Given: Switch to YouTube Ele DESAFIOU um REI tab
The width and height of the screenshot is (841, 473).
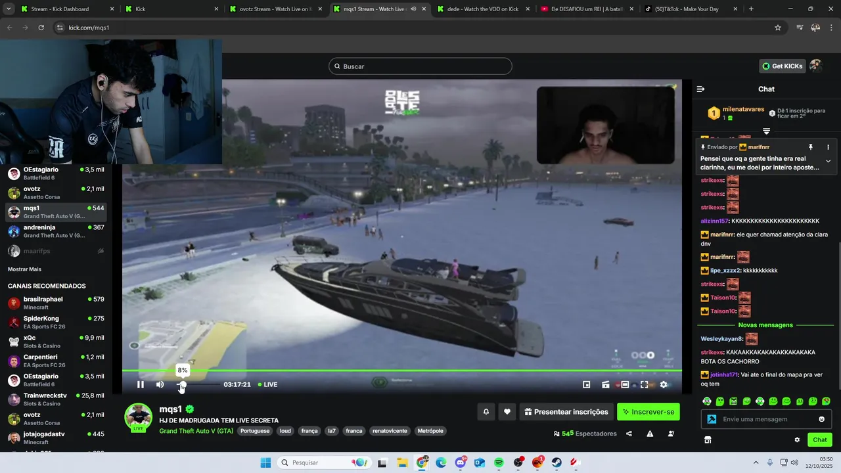Looking at the screenshot, I should [587, 9].
